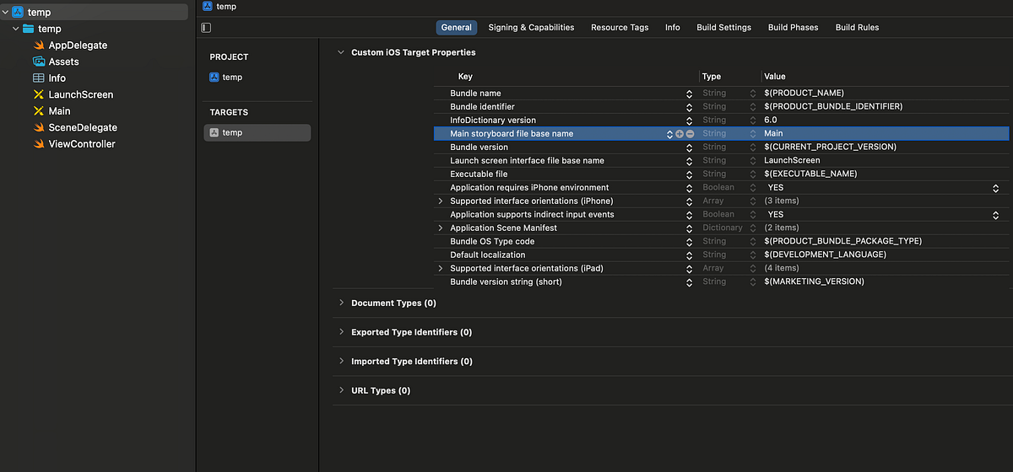
Task: Switch to the Build Settings tab
Action: tap(723, 28)
